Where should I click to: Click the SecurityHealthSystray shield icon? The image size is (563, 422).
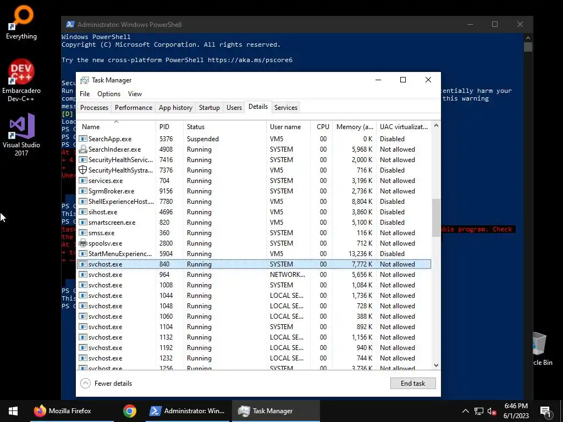click(x=83, y=170)
